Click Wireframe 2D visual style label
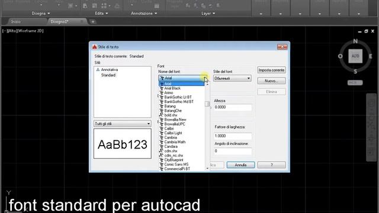The width and height of the screenshot is (379, 213). [30, 31]
